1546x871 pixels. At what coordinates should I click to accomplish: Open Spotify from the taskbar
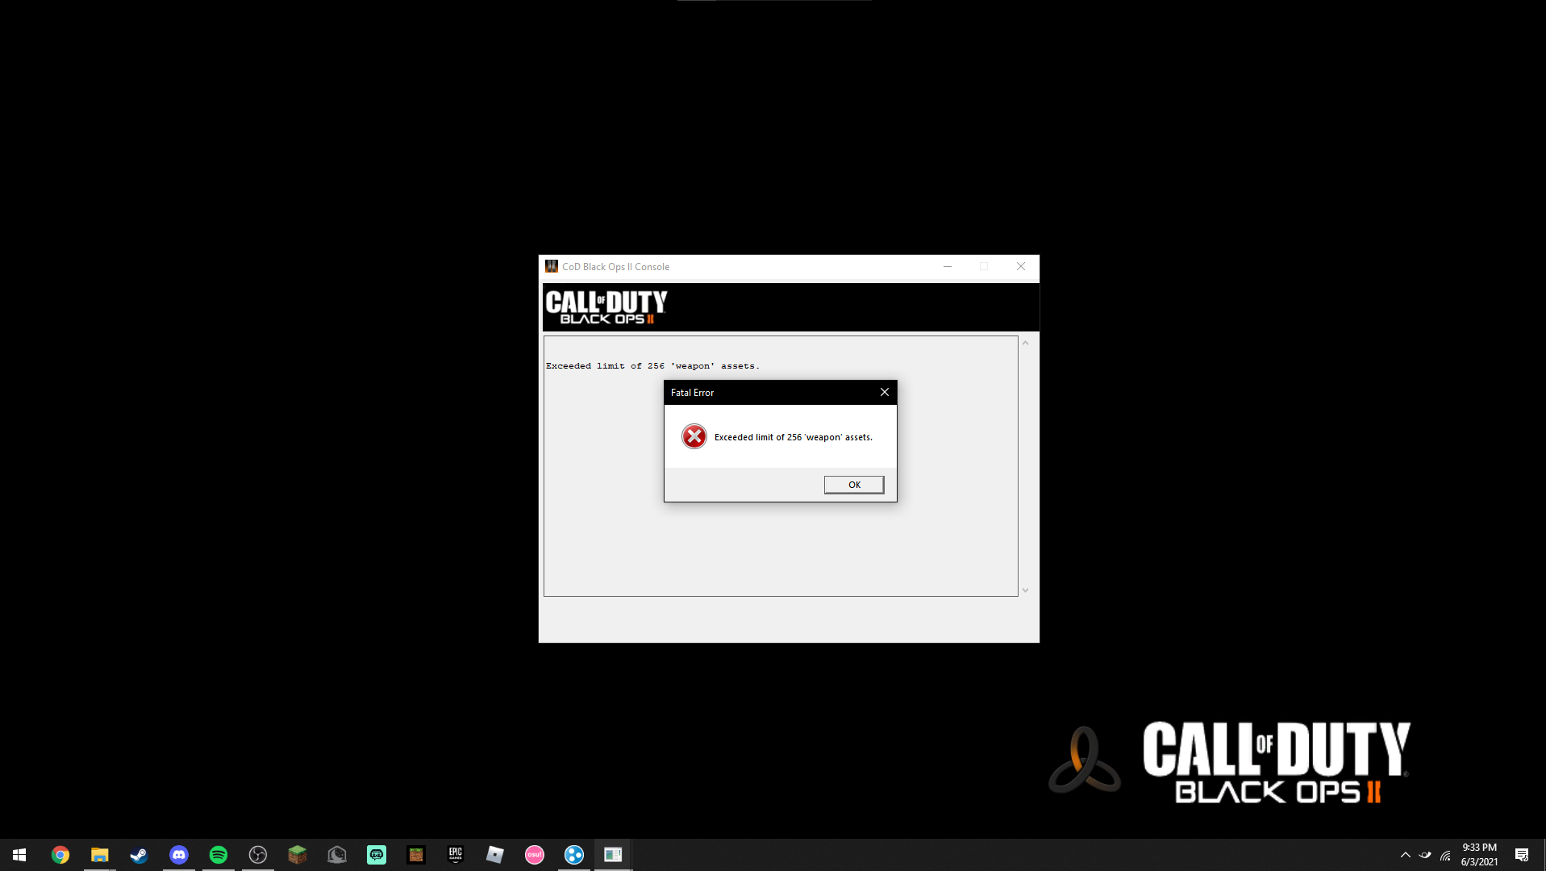(x=219, y=855)
